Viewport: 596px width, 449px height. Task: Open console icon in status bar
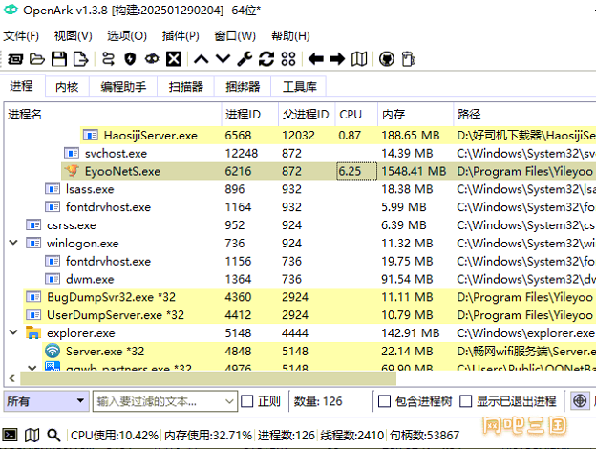click(10, 435)
